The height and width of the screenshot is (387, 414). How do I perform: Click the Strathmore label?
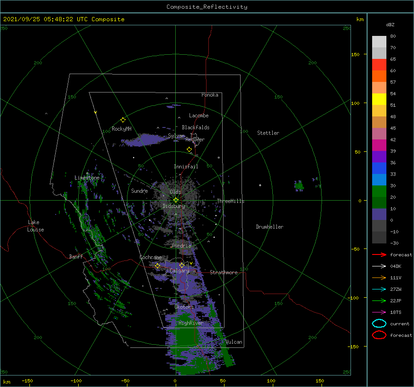[x=224, y=272]
